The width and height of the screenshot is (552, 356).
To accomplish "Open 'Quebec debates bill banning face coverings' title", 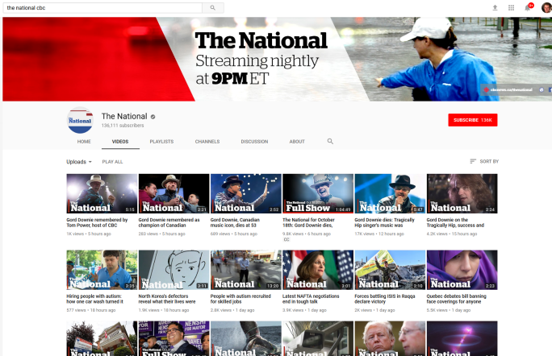I will (x=457, y=299).
